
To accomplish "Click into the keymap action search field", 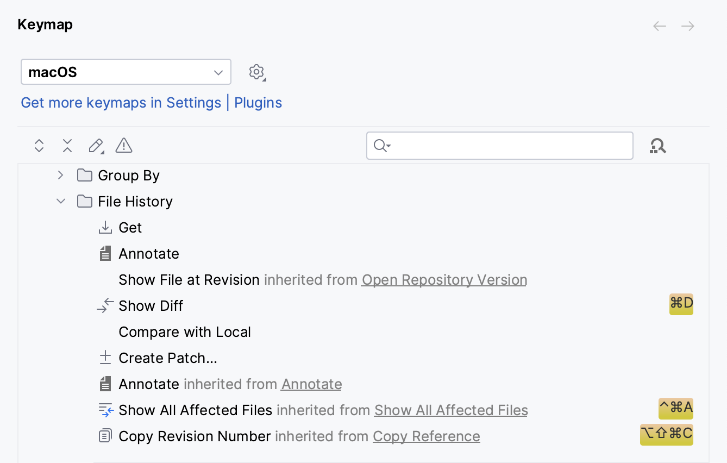I will point(500,146).
